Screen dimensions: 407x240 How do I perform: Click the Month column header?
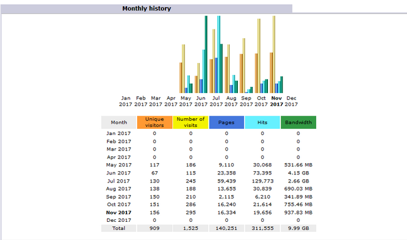pos(118,122)
